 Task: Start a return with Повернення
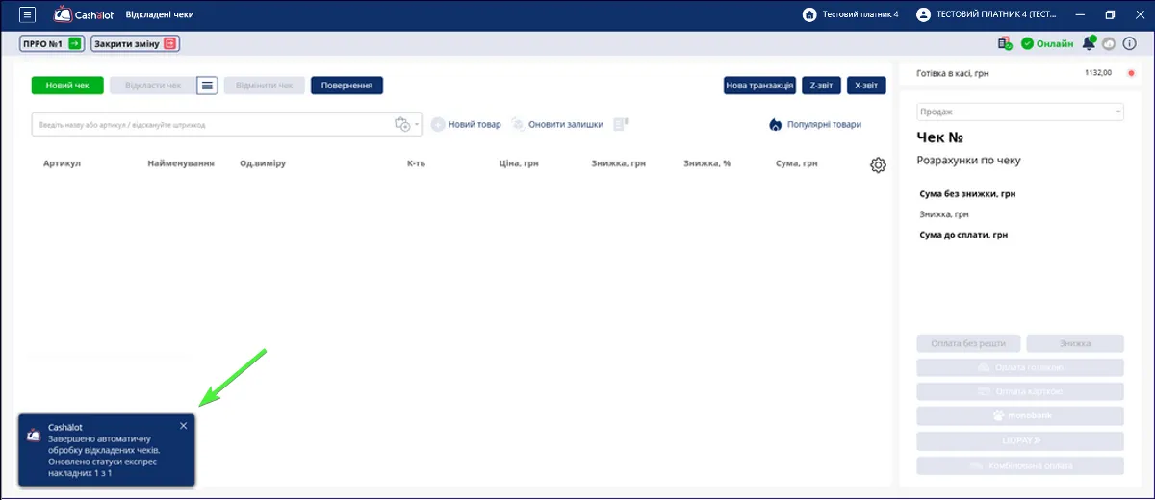(x=347, y=86)
